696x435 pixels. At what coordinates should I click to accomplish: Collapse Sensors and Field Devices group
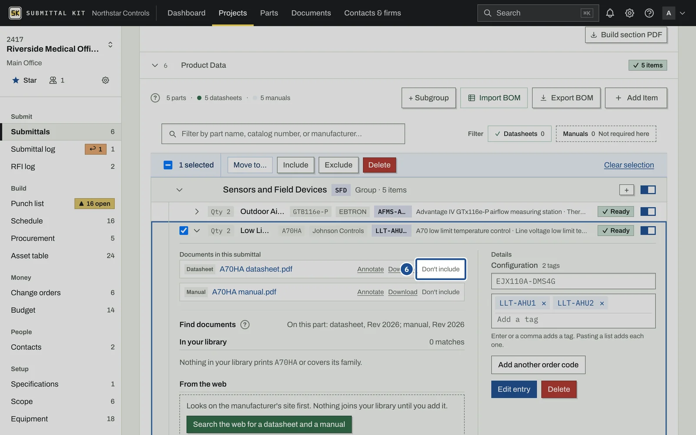pyautogui.click(x=179, y=190)
